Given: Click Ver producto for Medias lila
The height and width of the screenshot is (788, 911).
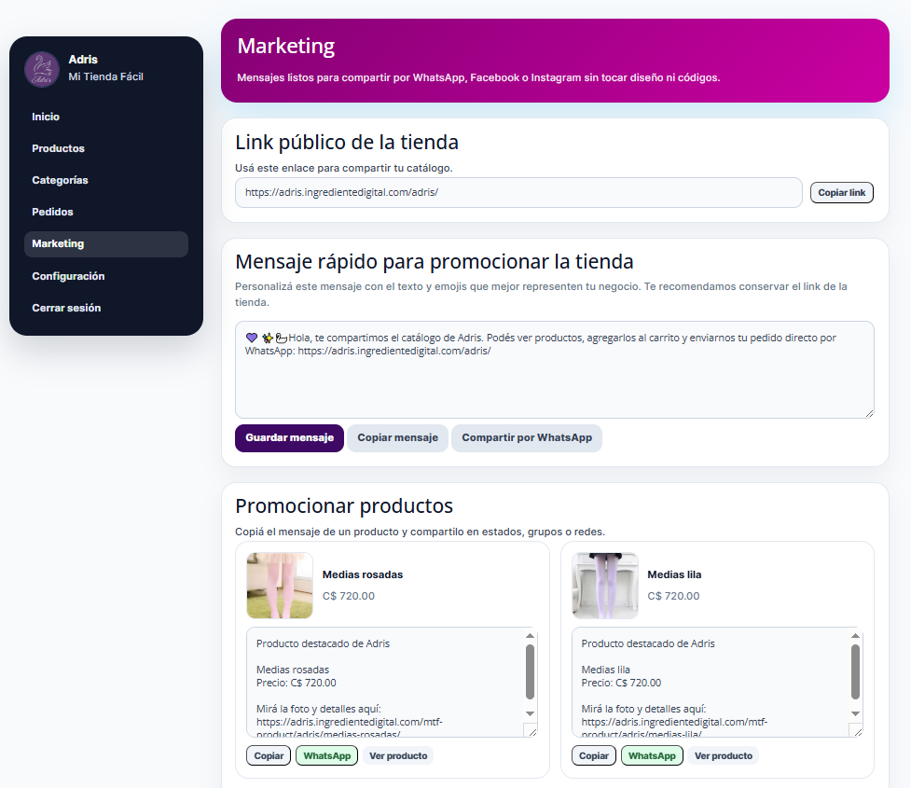Looking at the screenshot, I should [x=724, y=756].
